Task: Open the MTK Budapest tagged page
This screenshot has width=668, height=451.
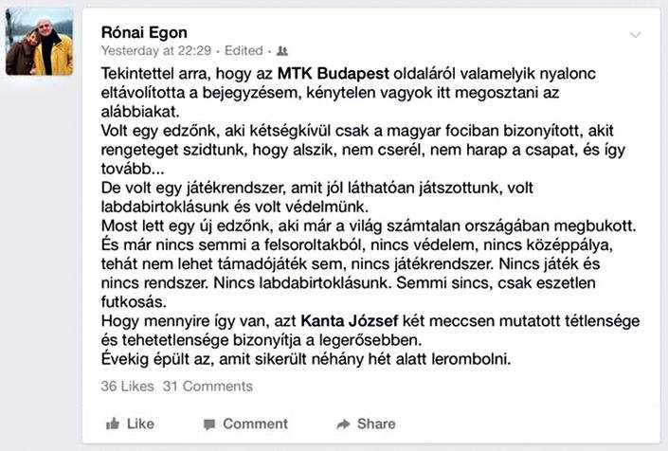Action: coord(334,74)
